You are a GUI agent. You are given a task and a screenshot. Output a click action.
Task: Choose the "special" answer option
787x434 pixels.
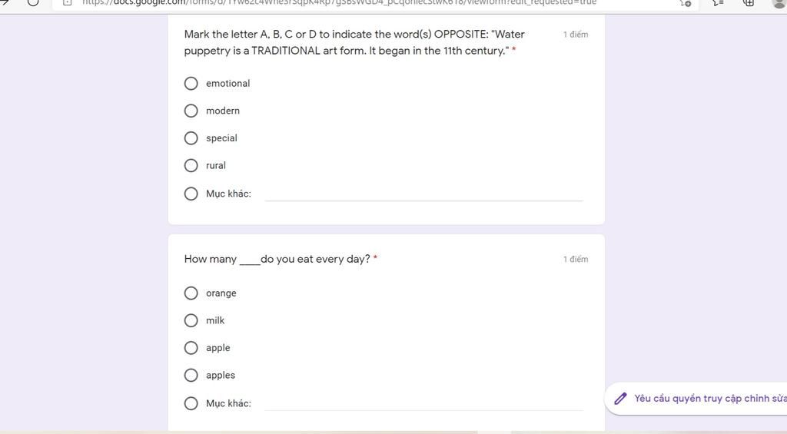[x=191, y=138]
